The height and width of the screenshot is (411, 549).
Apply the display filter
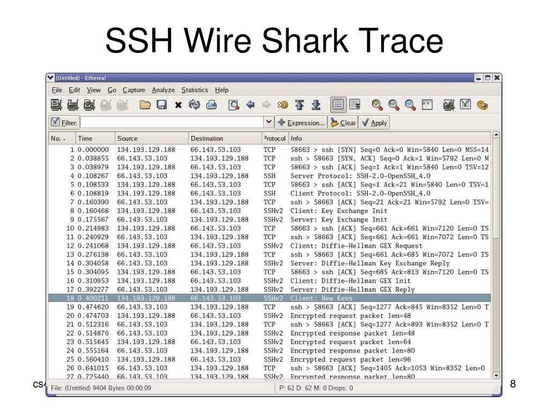coord(374,123)
